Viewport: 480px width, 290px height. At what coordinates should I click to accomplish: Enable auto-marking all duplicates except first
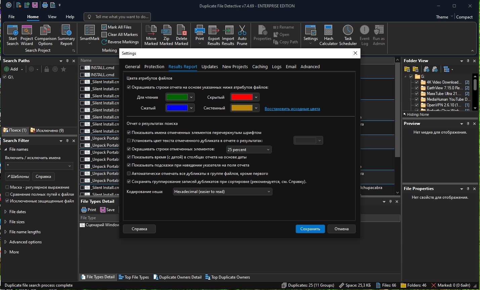click(129, 174)
